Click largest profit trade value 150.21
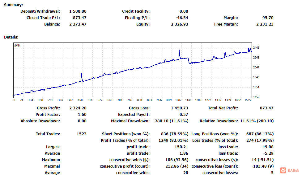302x175 pixels. [181, 147]
